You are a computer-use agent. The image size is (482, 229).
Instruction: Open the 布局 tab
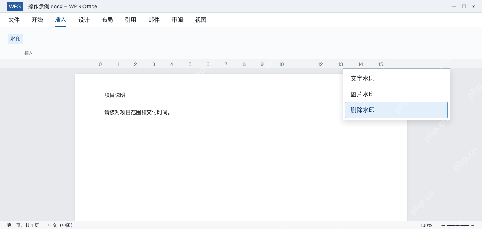point(107,20)
